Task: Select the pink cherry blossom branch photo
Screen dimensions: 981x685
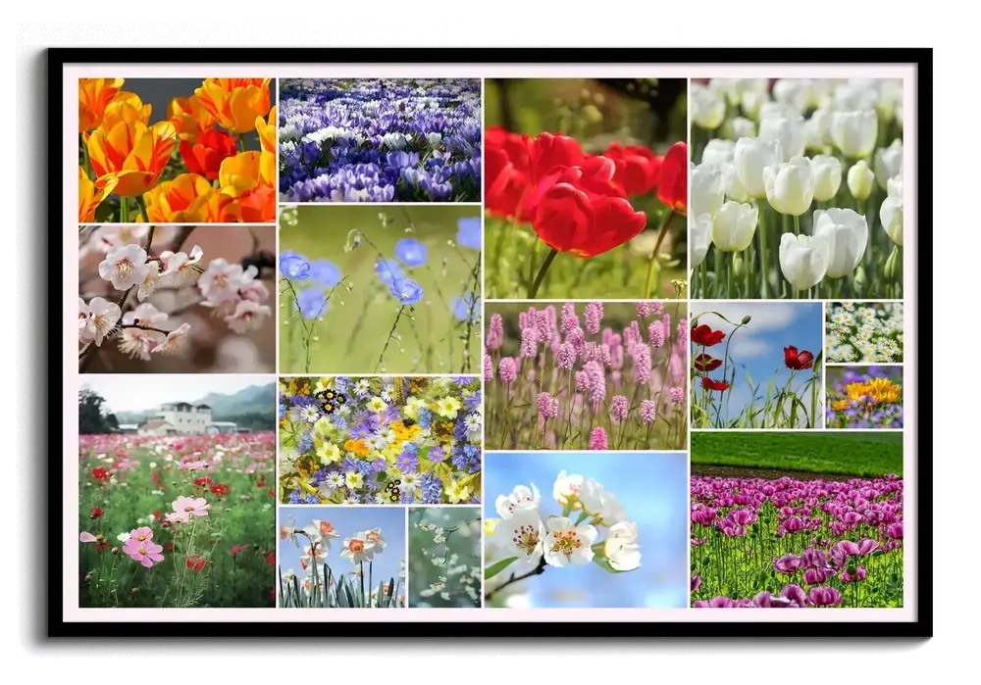Action: pyautogui.click(x=177, y=299)
